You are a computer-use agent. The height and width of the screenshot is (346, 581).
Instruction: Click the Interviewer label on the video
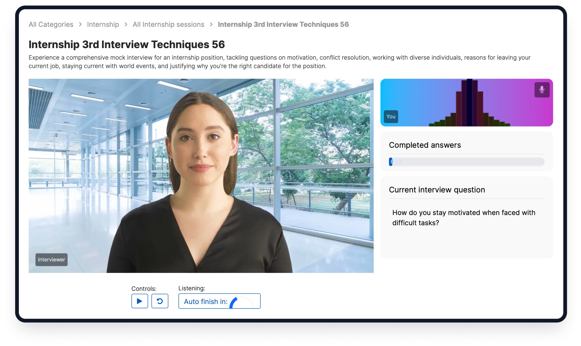[51, 260]
